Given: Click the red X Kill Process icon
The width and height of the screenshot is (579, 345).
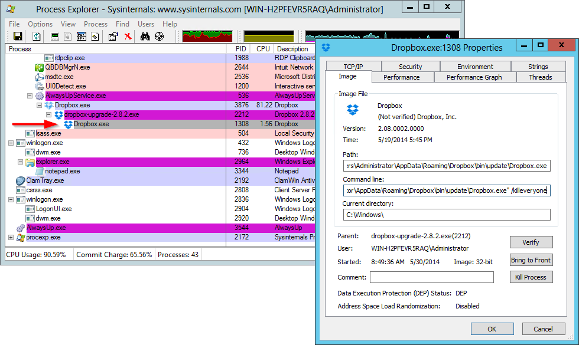Looking at the screenshot, I should [128, 36].
